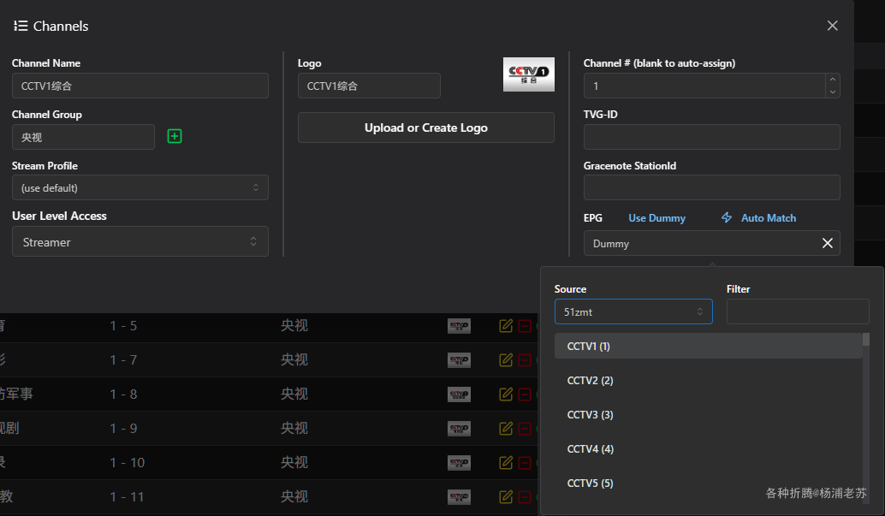The image size is (885, 516).
Task: Select CCTV4 (4) in EPG list
Action: click(x=709, y=448)
